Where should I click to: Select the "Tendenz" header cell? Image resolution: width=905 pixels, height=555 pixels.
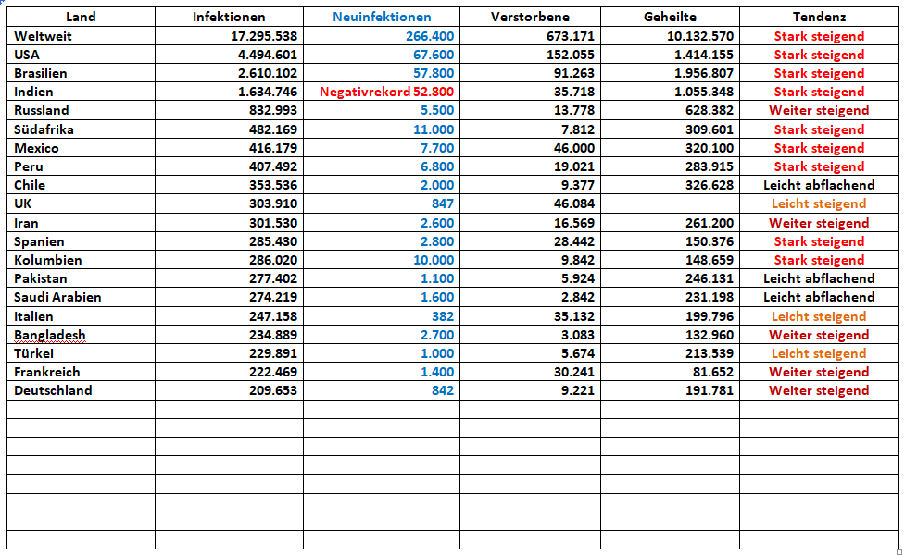point(819,17)
